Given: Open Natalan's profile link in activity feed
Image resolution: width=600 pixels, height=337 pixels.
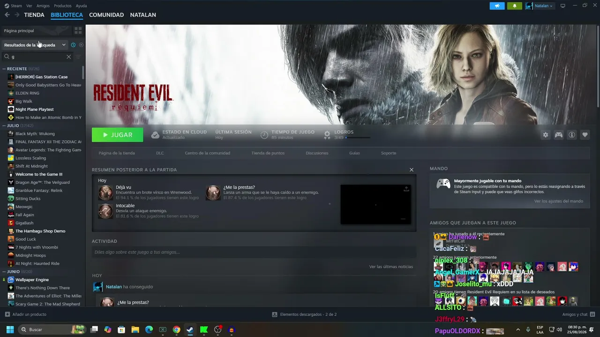Looking at the screenshot, I should click(x=114, y=287).
